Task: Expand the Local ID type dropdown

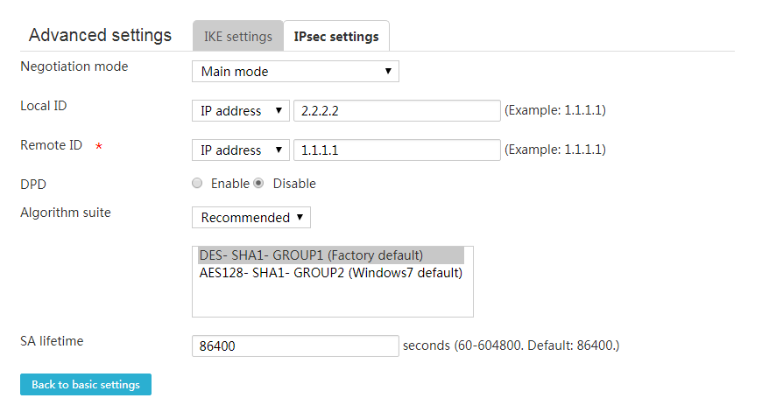Action: 241,110
